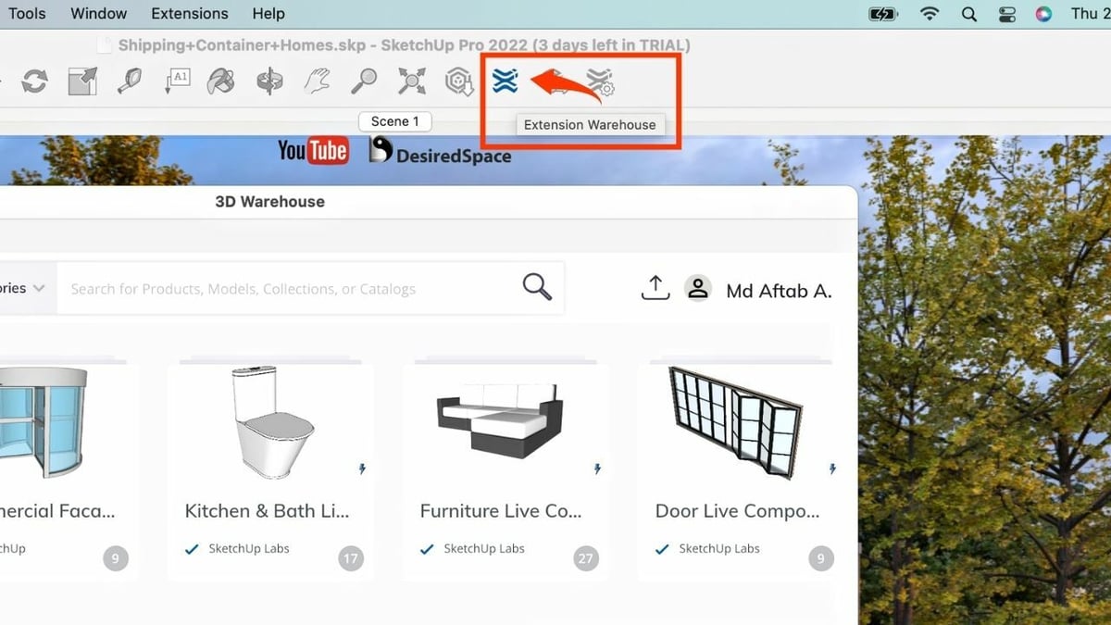The width and height of the screenshot is (1111, 625).
Task: Open the Extension Manager gear icon
Action: pos(602,83)
